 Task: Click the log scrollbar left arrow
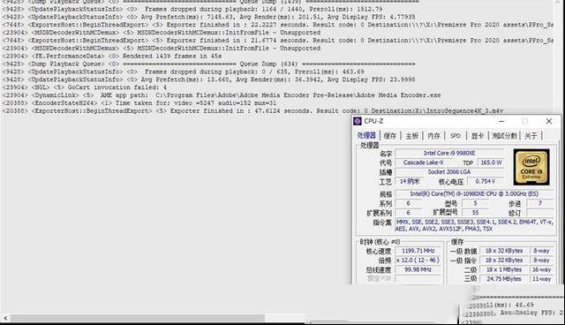pos(5,318)
